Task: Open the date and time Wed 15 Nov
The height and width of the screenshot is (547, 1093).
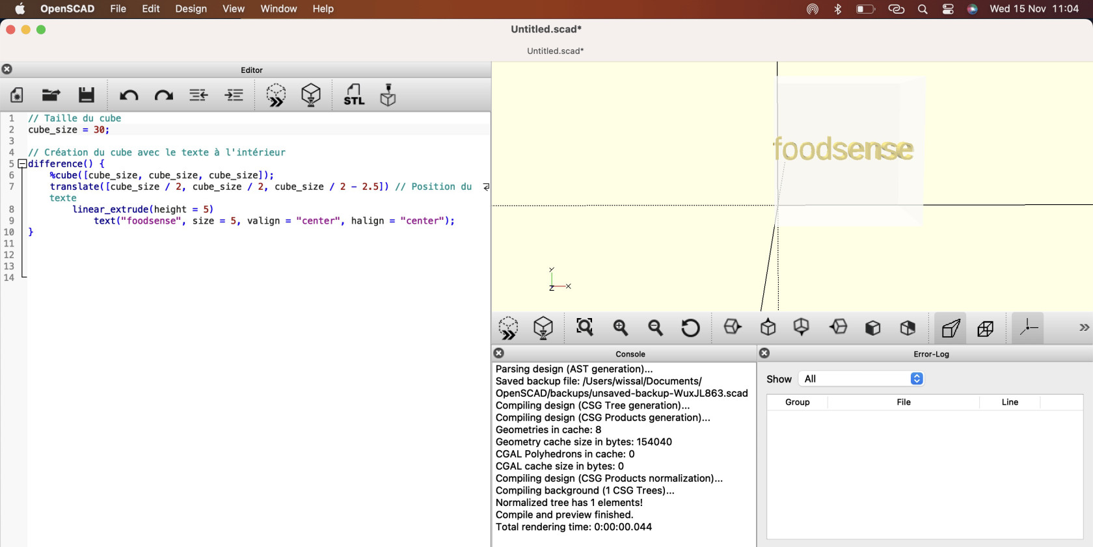Action: click(1034, 9)
